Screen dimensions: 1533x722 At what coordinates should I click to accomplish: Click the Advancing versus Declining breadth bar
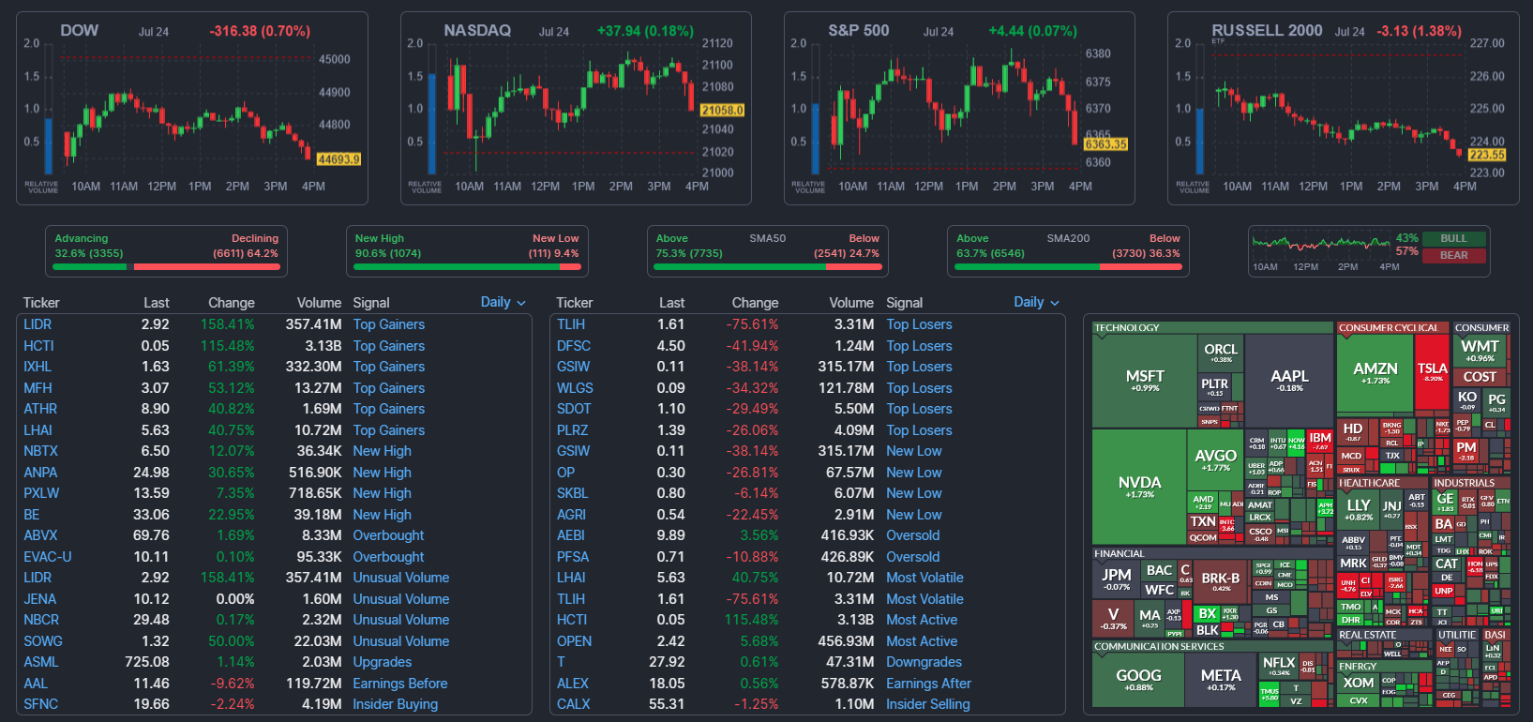point(167,252)
